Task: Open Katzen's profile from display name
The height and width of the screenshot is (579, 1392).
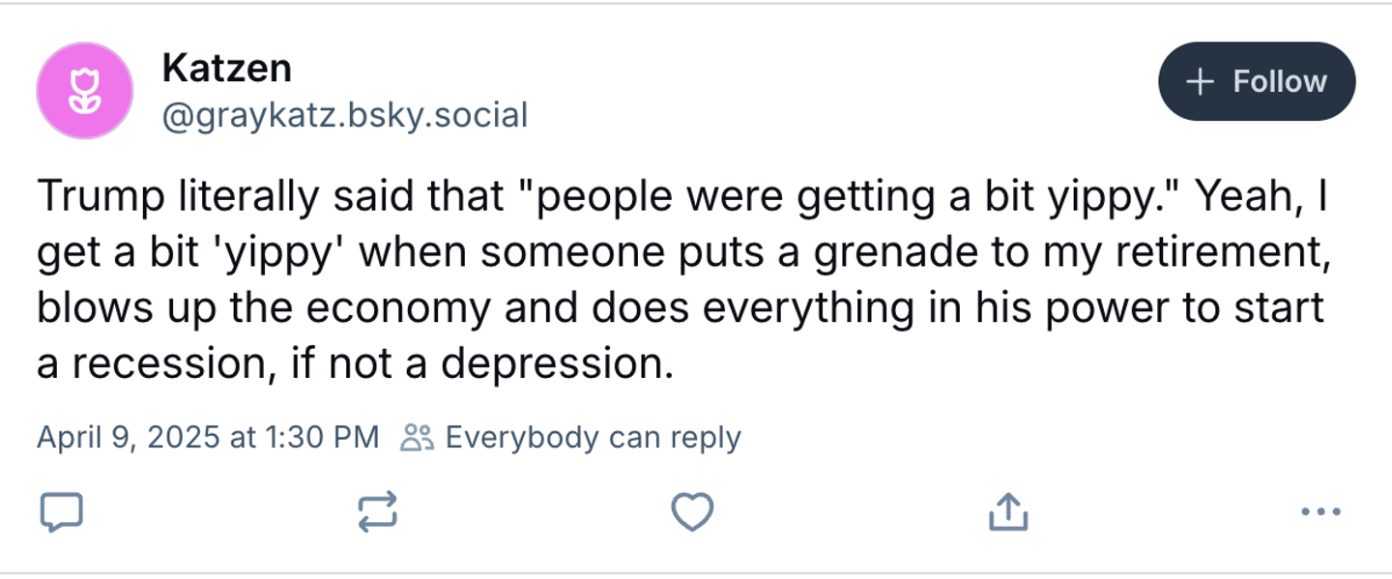Action: [x=226, y=68]
